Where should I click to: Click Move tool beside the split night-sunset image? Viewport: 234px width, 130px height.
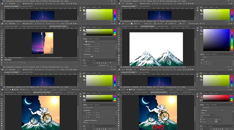click(2, 28)
